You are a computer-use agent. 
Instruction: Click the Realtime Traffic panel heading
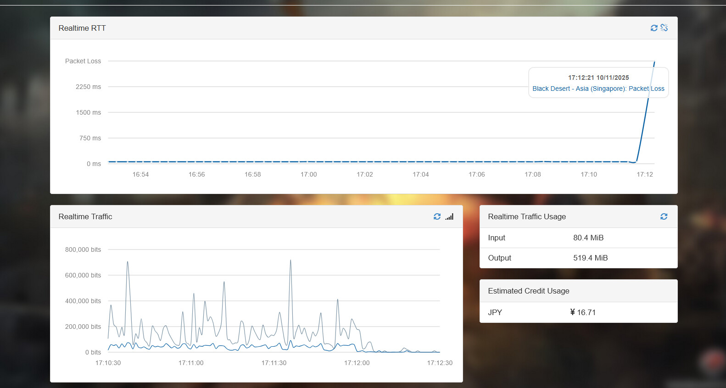coord(85,216)
